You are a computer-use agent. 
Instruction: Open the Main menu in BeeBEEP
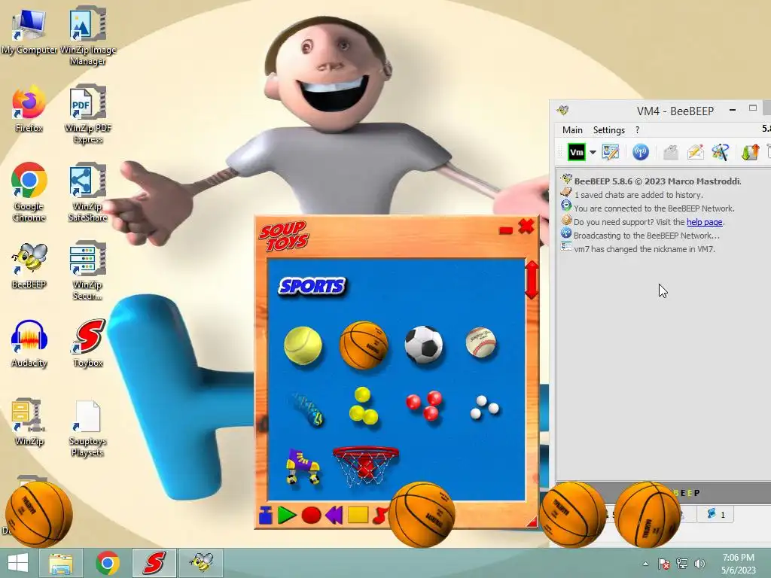coord(572,129)
